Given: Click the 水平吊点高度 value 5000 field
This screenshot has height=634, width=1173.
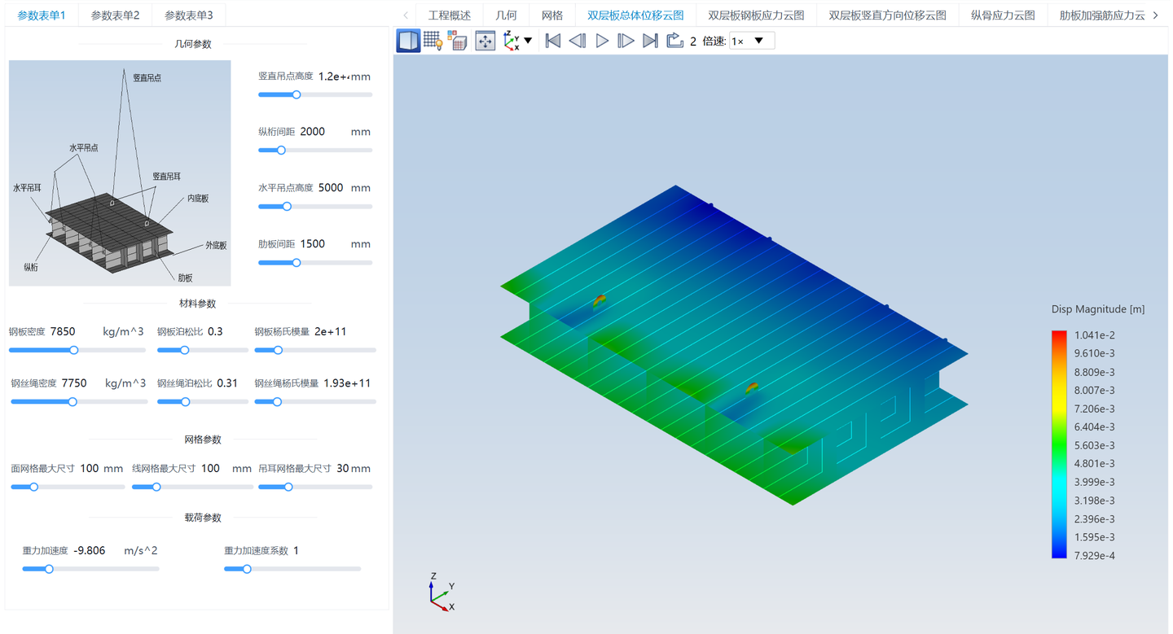Looking at the screenshot, I should point(332,188).
